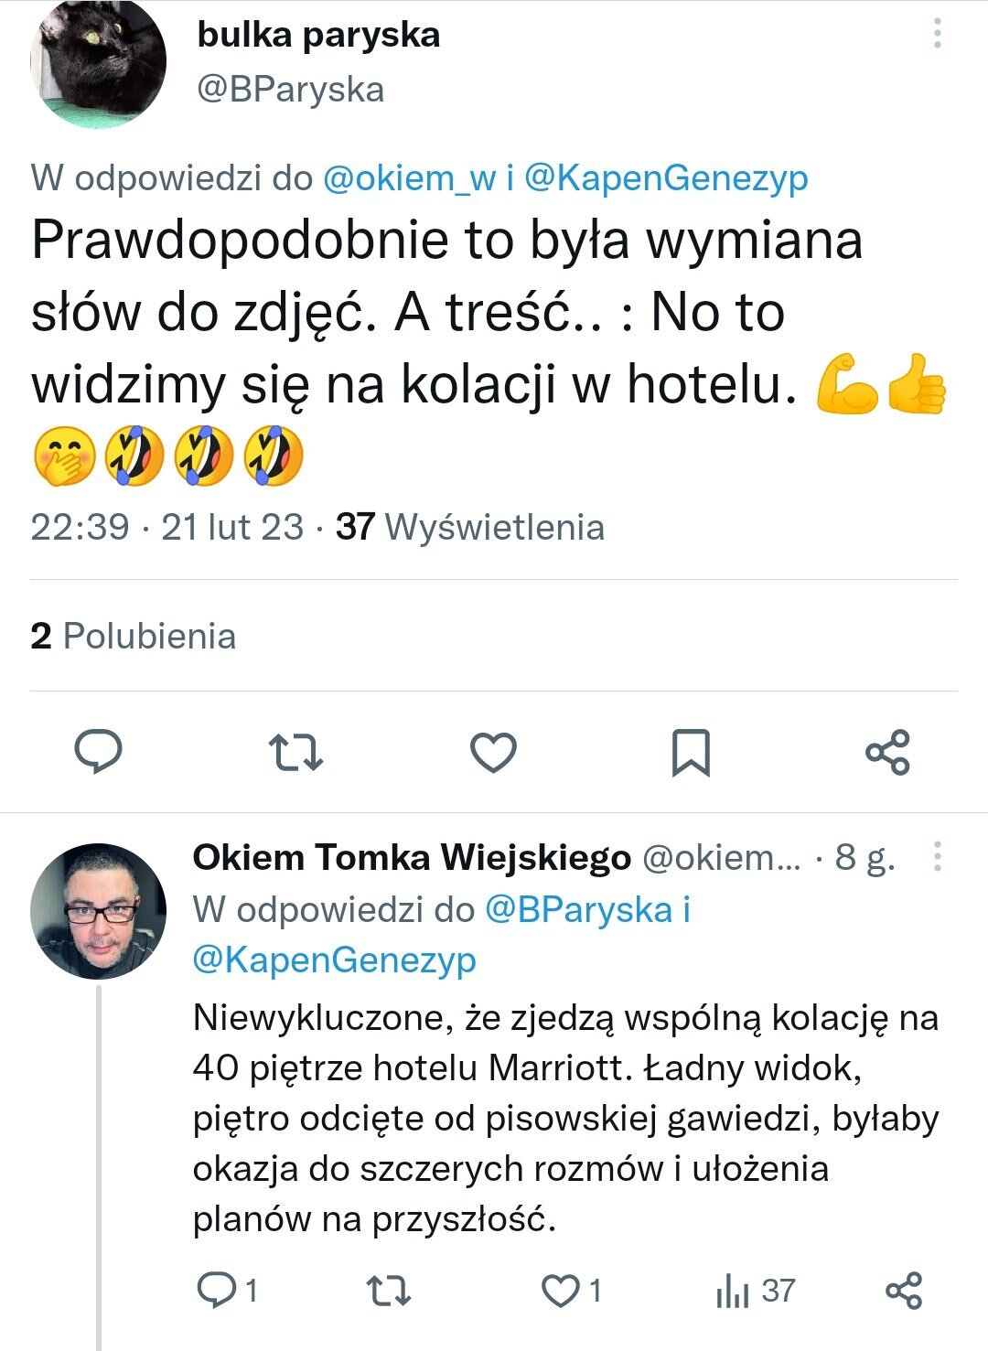Open @BParyska mention link in the reply
The height and width of the screenshot is (1351, 988).
578,909
